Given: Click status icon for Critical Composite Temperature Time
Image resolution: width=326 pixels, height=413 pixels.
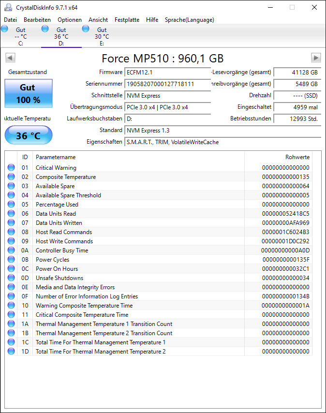Looking at the screenshot, I should point(11,314).
